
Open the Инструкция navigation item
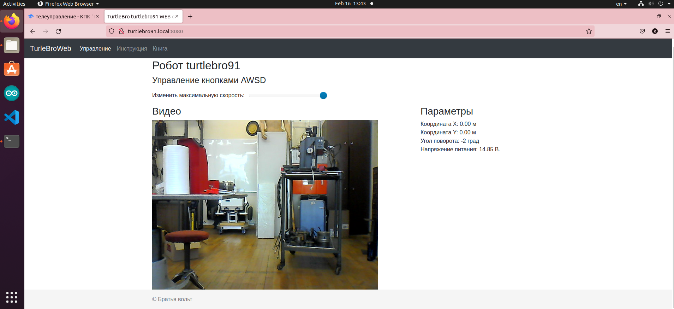(132, 49)
